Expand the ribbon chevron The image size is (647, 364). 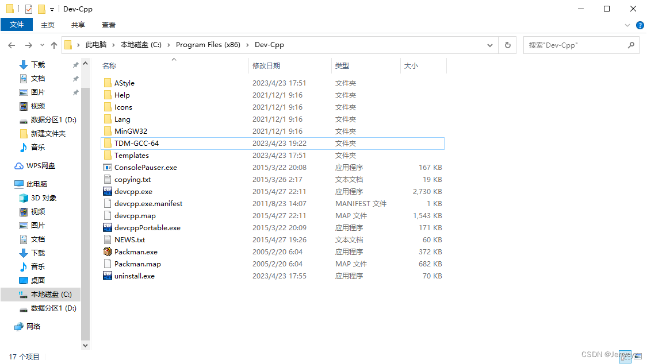pyautogui.click(x=627, y=25)
